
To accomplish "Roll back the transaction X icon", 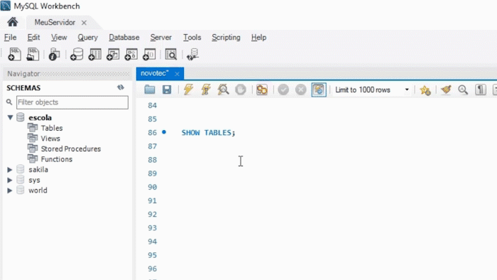I will click(301, 90).
